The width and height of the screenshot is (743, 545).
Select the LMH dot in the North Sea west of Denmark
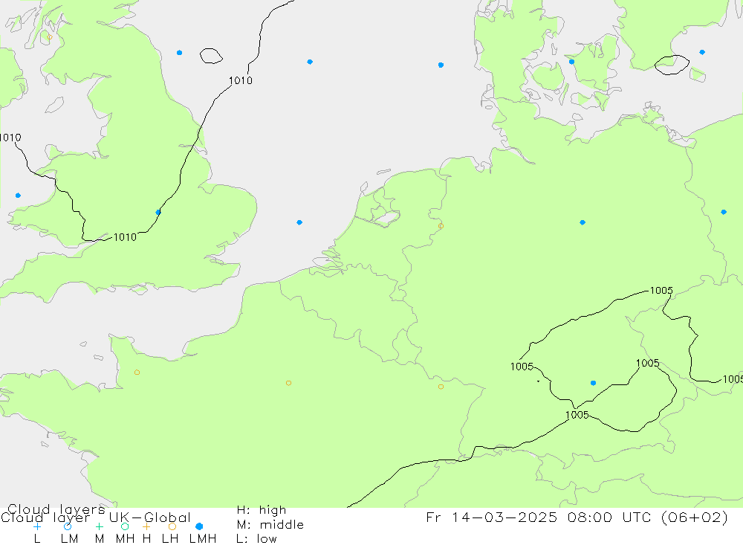click(441, 65)
